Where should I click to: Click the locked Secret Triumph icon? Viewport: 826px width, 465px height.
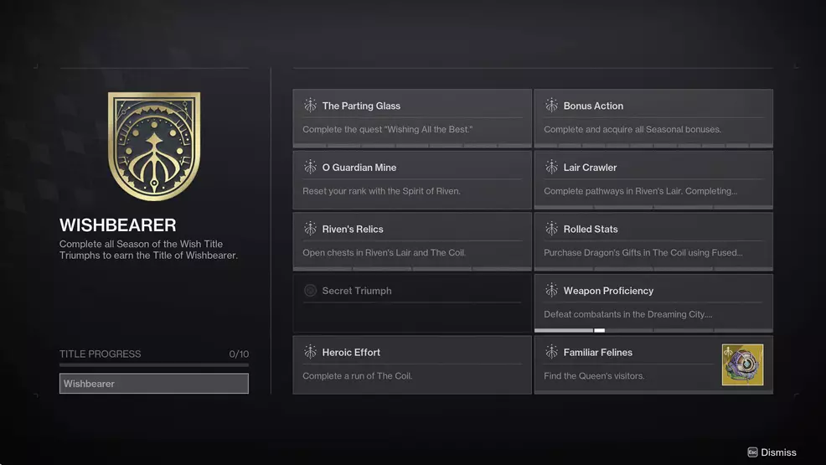click(x=310, y=291)
